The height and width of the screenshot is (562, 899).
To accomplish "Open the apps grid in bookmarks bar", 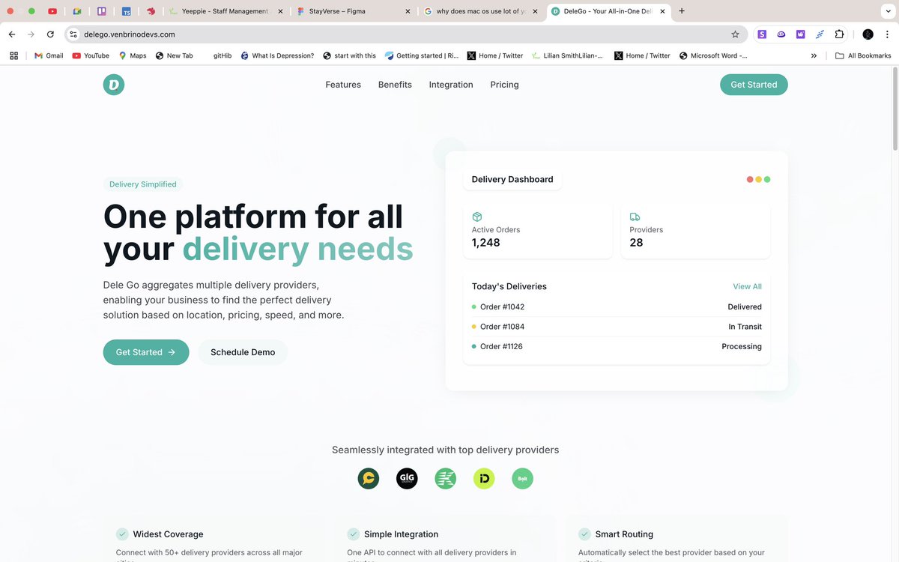I will point(13,55).
